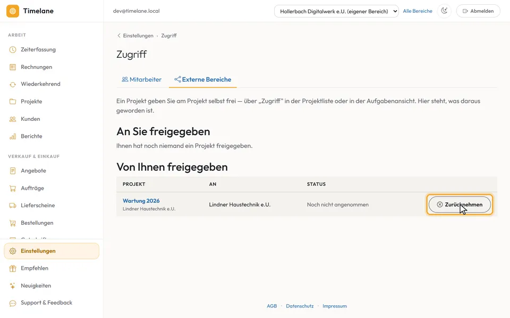Click the Externe Bereiche share icon
The image size is (510, 318).
pyautogui.click(x=177, y=79)
